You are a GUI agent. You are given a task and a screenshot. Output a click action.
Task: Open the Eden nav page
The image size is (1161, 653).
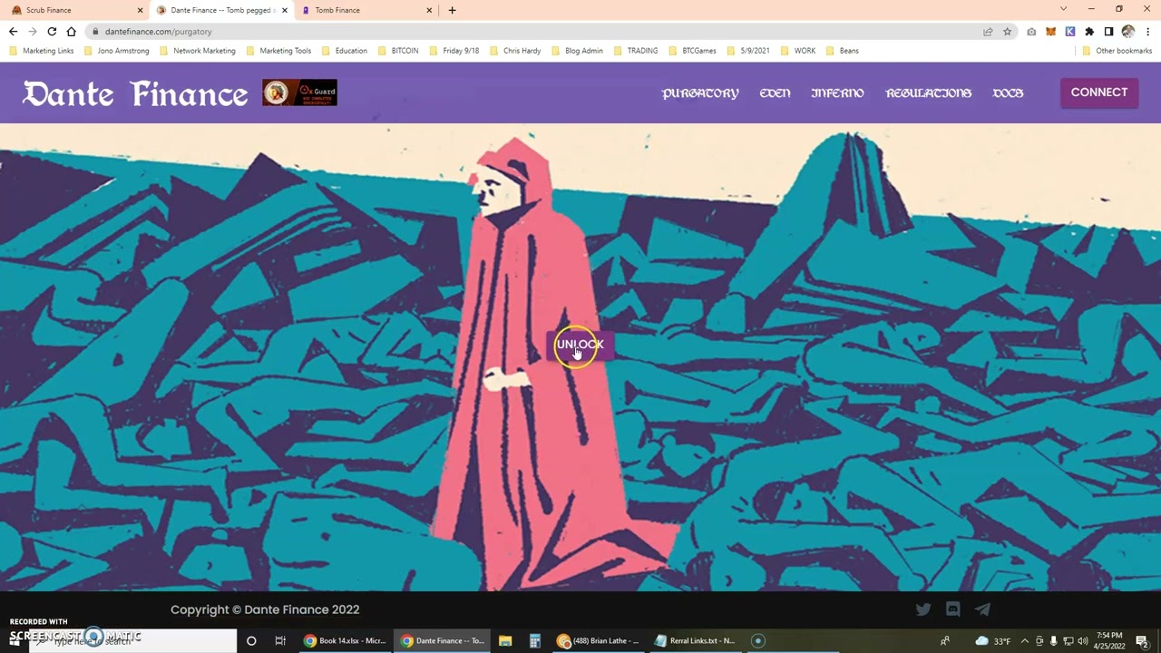tap(775, 93)
